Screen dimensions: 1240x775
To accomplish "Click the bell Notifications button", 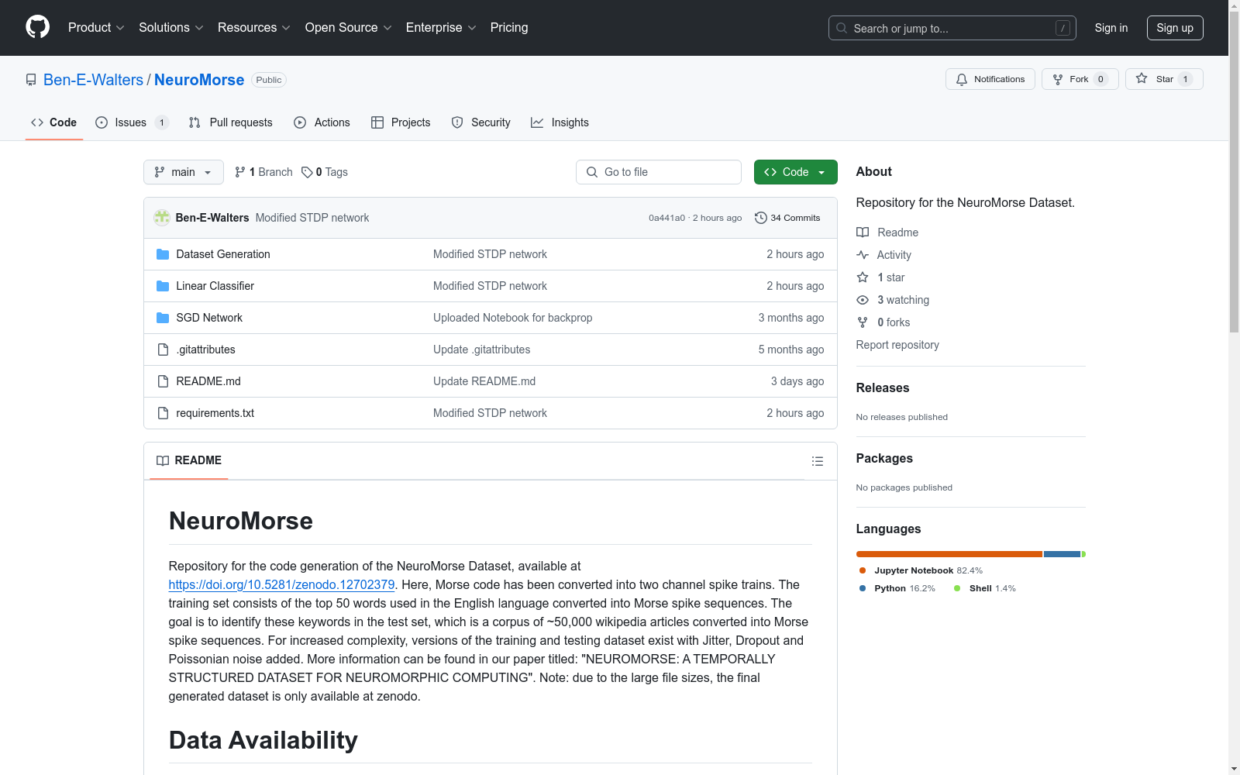I will click(x=990, y=79).
